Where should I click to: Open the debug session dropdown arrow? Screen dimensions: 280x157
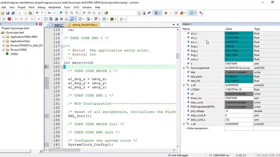point(160,13)
